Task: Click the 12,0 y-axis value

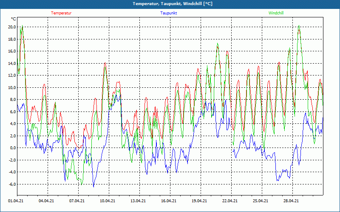Action: pyautogui.click(x=12, y=75)
